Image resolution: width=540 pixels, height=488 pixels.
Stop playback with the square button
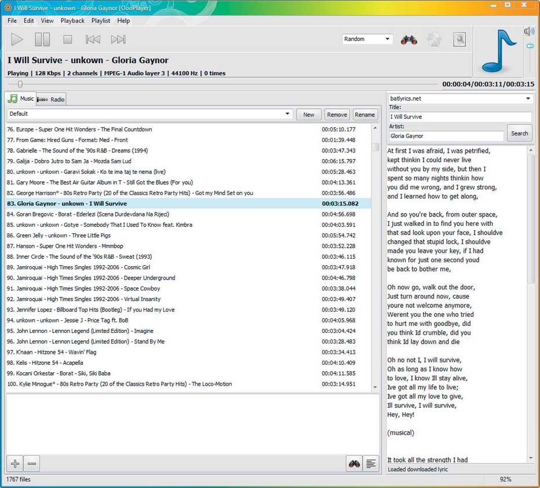(68, 39)
